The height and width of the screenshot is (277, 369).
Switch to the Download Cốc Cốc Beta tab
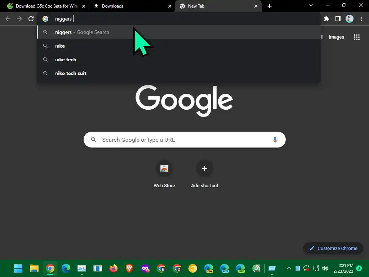click(46, 6)
